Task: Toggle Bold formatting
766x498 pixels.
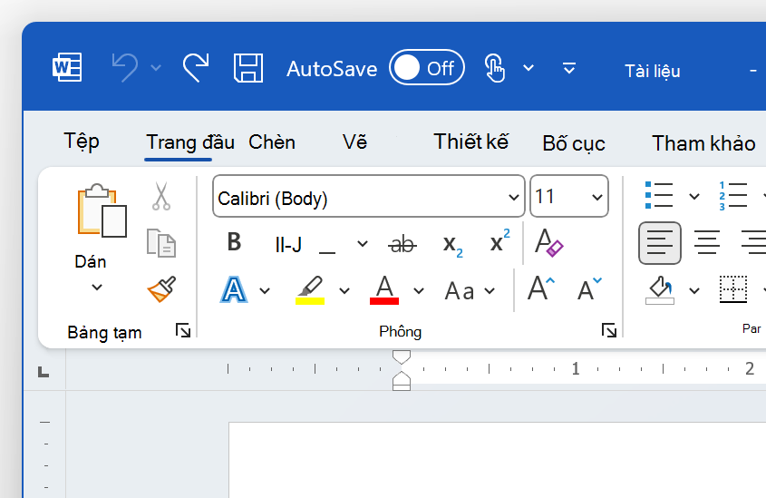Action: point(235,242)
